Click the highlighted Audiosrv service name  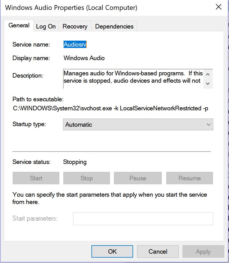click(x=75, y=45)
